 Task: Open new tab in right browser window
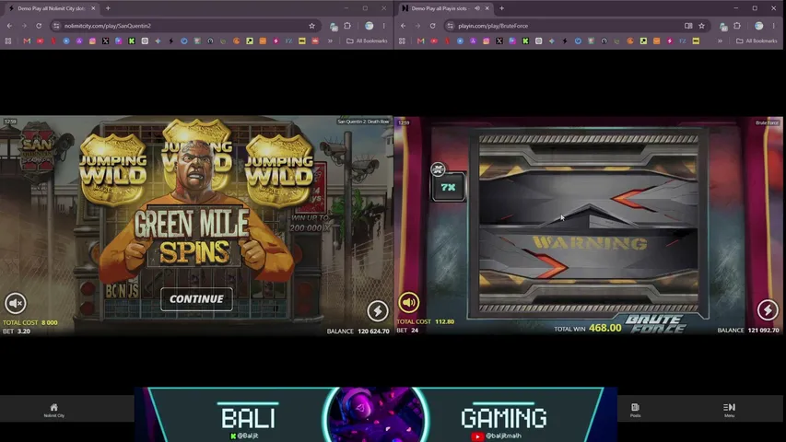501,8
